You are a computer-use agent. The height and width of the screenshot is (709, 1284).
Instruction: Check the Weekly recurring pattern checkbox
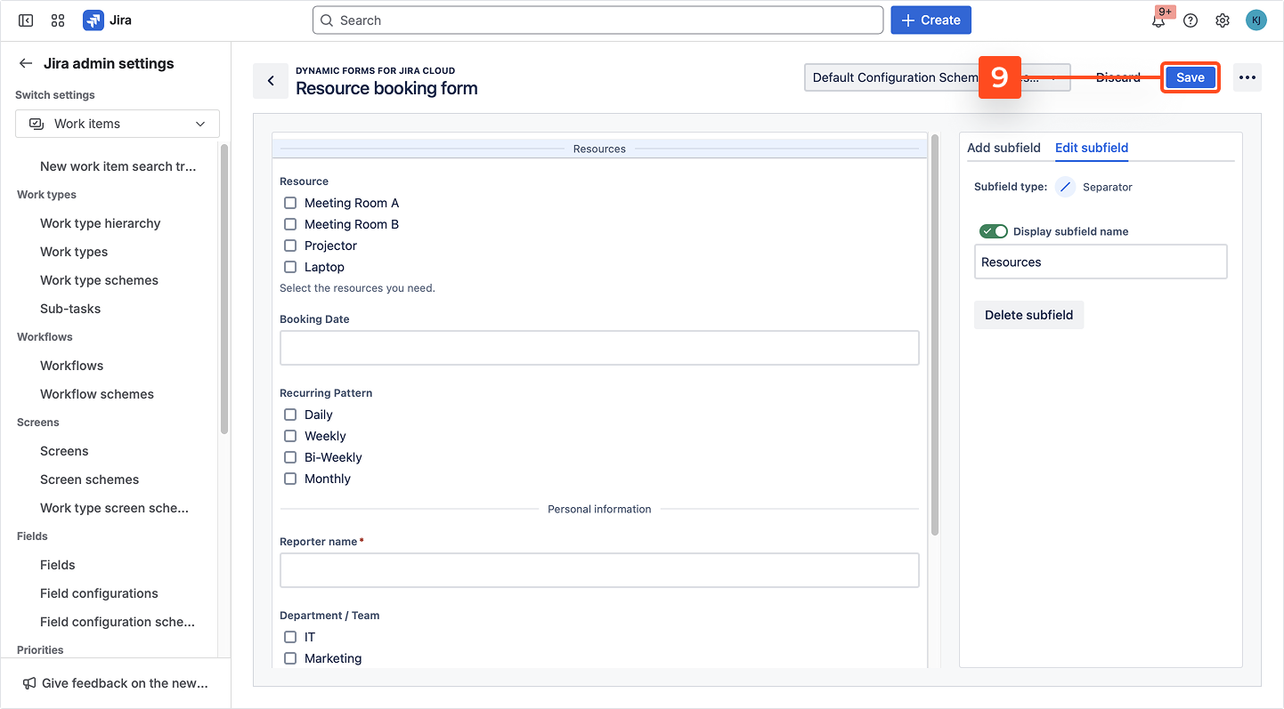290,436
